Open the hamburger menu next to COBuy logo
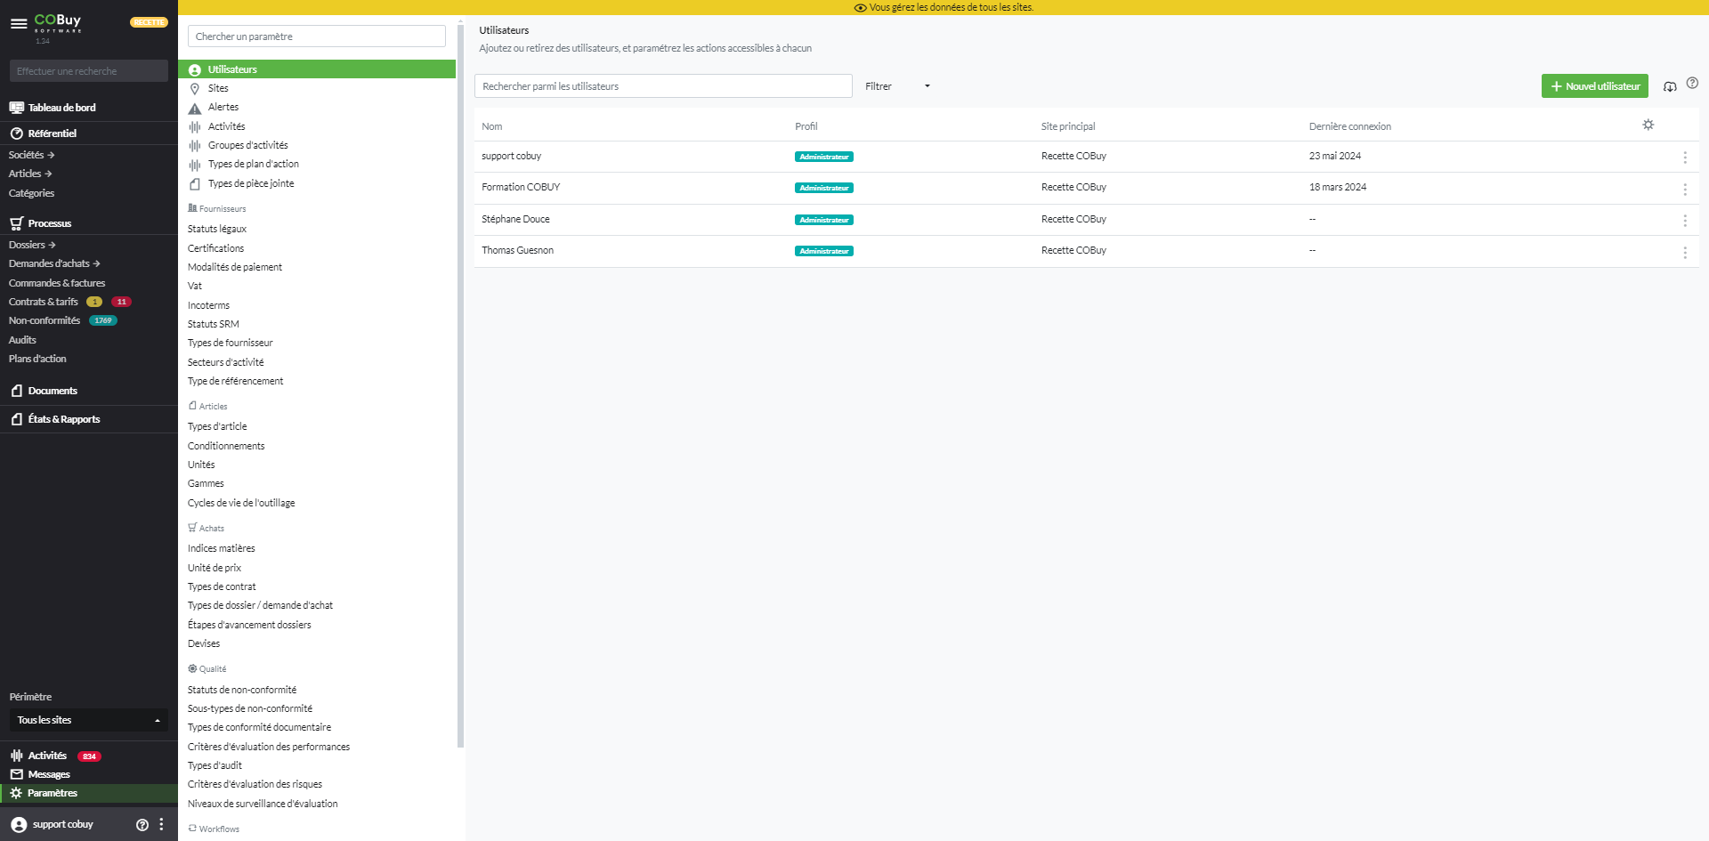The height and width of the screenshot is (841, 1709). click(x=18, y=24)
